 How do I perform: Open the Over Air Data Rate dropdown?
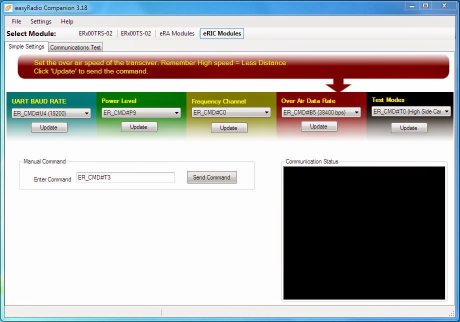point(321,112)
